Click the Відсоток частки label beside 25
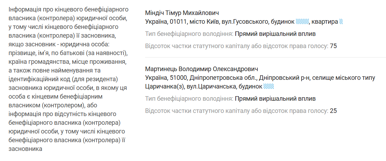 point(236,111)
